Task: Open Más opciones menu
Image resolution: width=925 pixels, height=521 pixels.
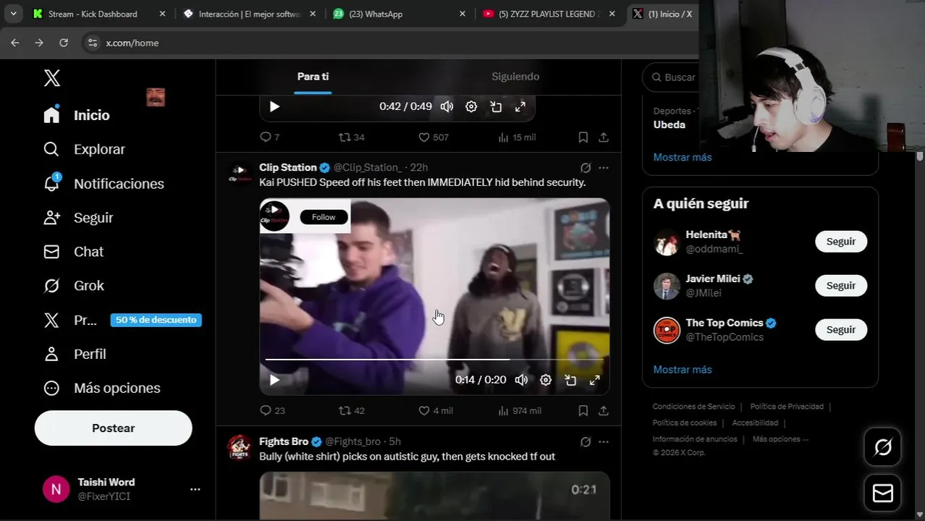Action: click(x=101, y=388)
